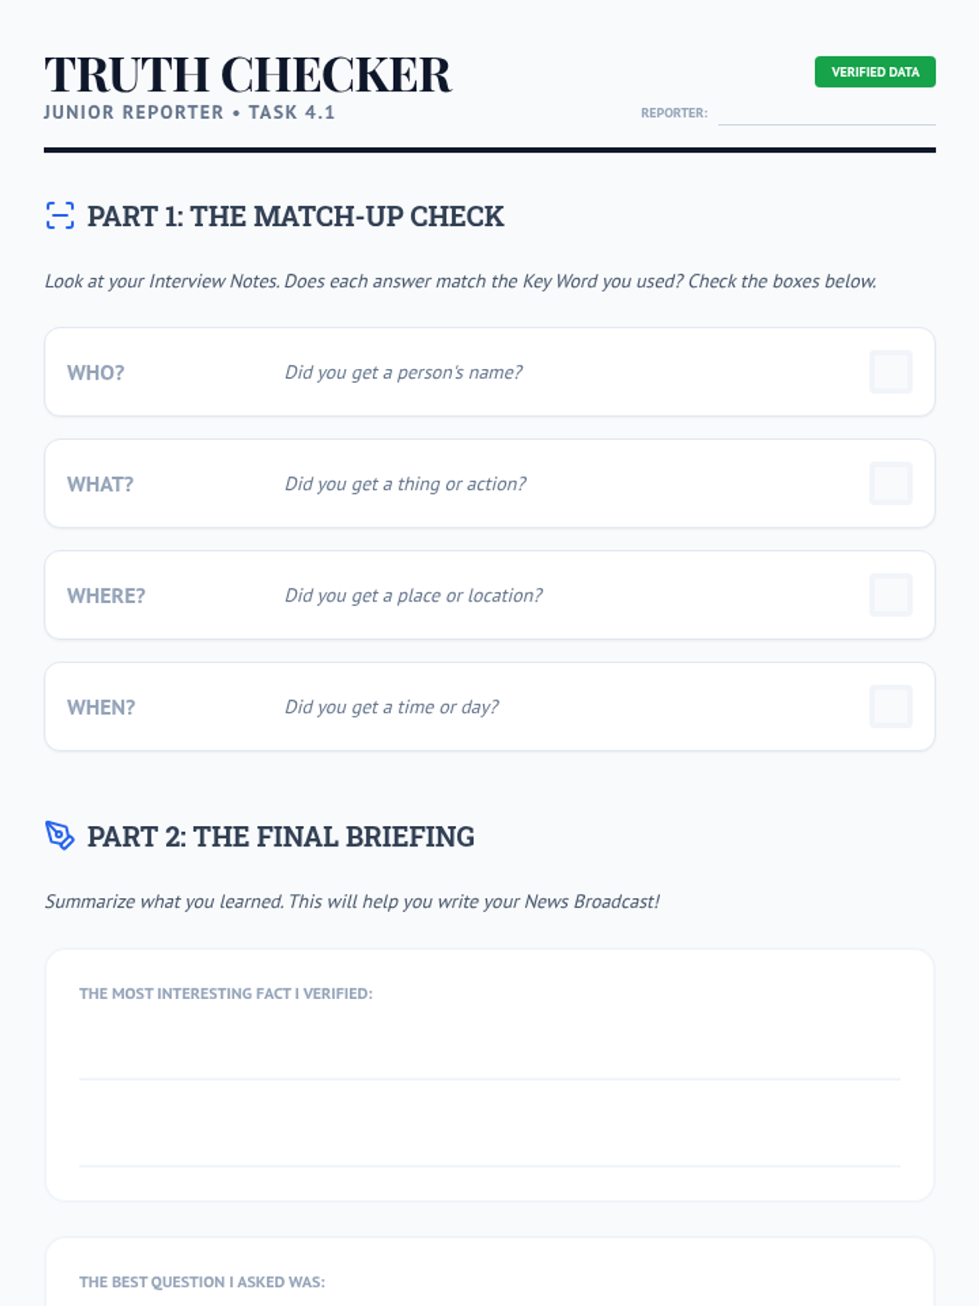
Task: Click the scan icon beside Part 1 heading
Action: coord(60,215)
